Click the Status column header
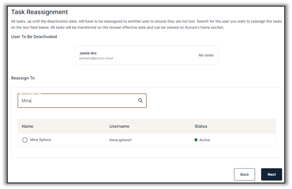The height and width of the screenshot is (189, 292). [201, 126]
